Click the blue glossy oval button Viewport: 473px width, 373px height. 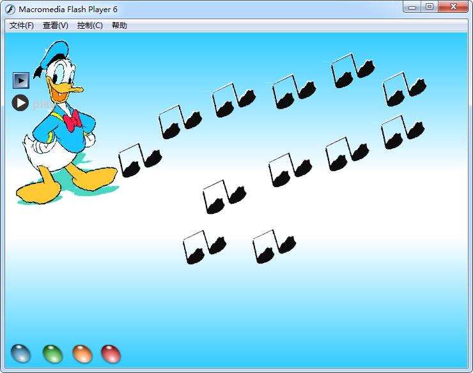coord(21,353)
